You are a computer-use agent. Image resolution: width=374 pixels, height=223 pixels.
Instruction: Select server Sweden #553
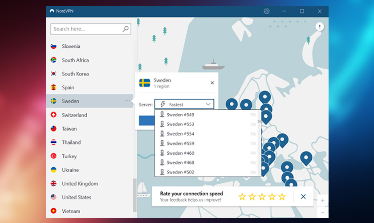click(206, 124)
